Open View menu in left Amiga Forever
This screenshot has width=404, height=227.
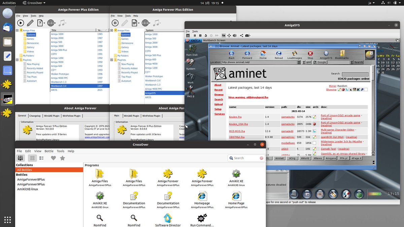(x=26, y=16)
